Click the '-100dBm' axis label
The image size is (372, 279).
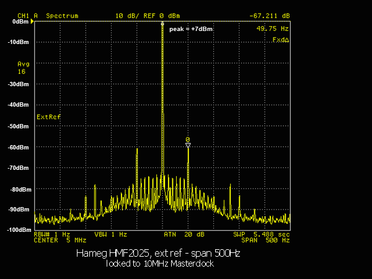click(x=19, y=230)
